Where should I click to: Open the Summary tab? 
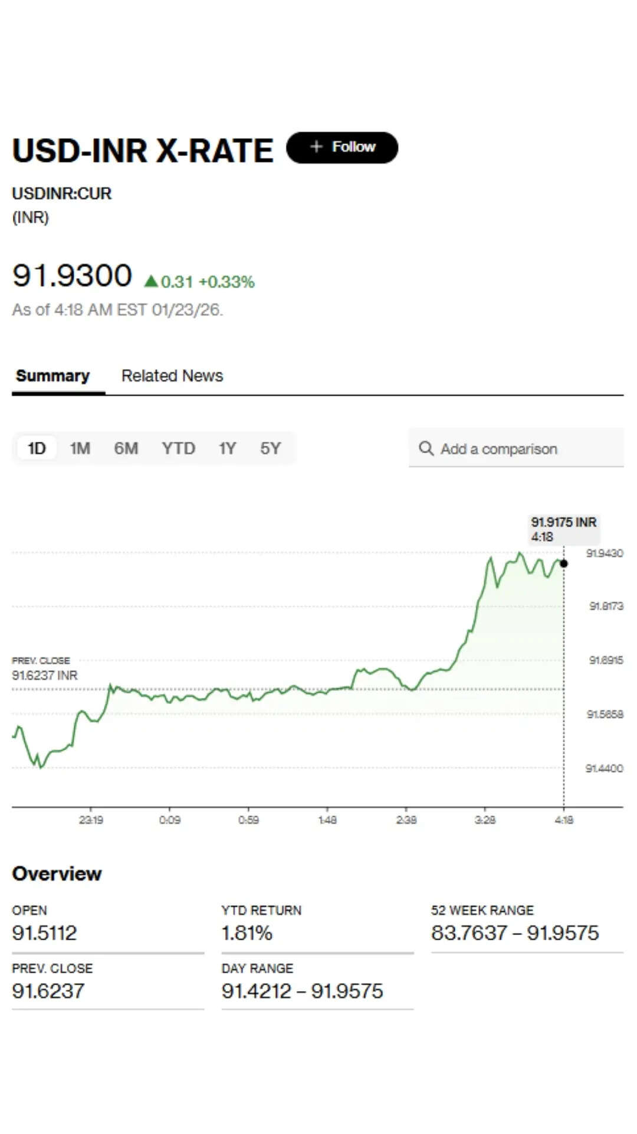52,376
